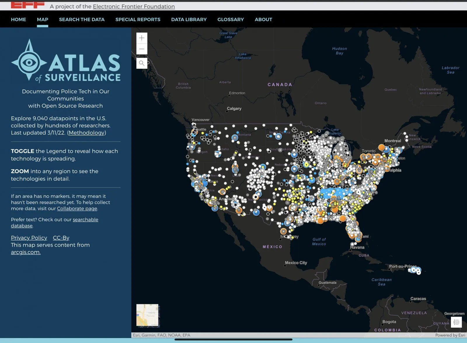Open the Glossary page
The height and width of the screenshot is (343, 467).
231,20
